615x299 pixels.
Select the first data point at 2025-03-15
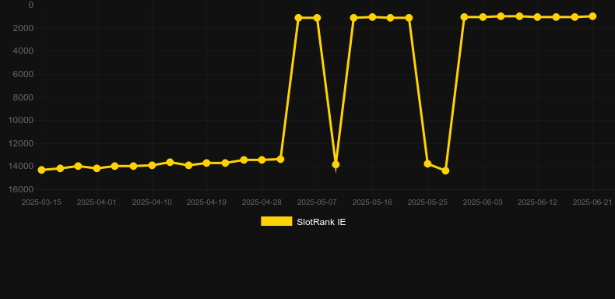tap(41, 170)
